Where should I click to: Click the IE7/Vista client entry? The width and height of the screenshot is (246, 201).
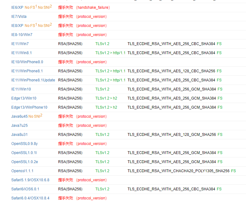coord(19,17)
